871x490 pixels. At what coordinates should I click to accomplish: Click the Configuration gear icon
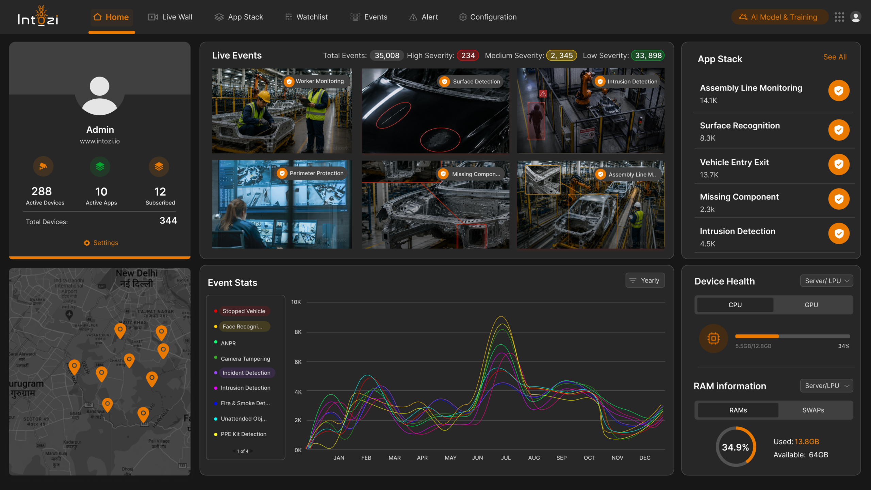coord(463,17)
